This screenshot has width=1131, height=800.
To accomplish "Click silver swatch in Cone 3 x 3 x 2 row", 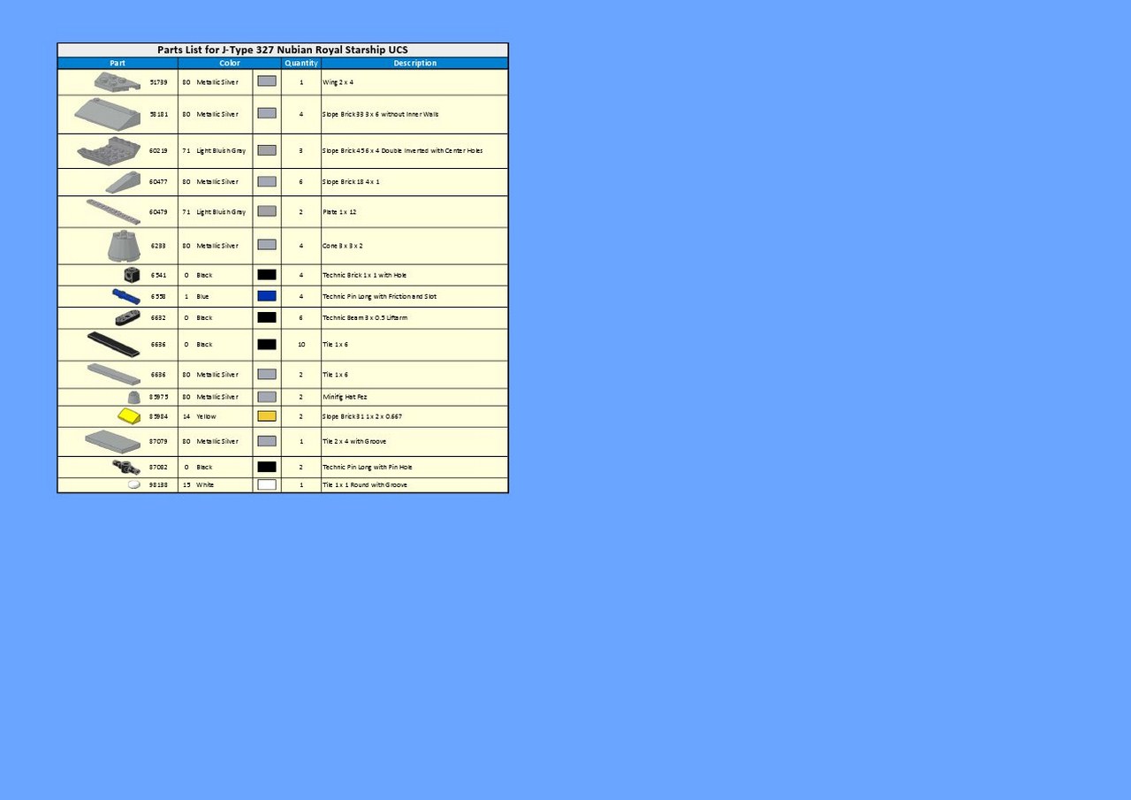I will [267, 245].
